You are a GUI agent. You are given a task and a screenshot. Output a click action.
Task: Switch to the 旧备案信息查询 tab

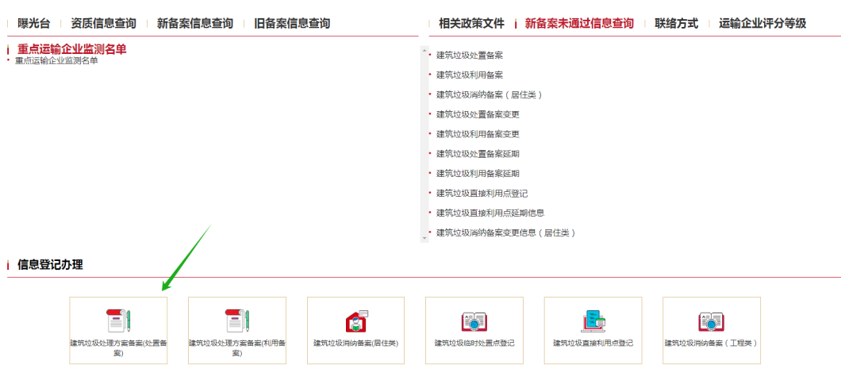[292, 24]
